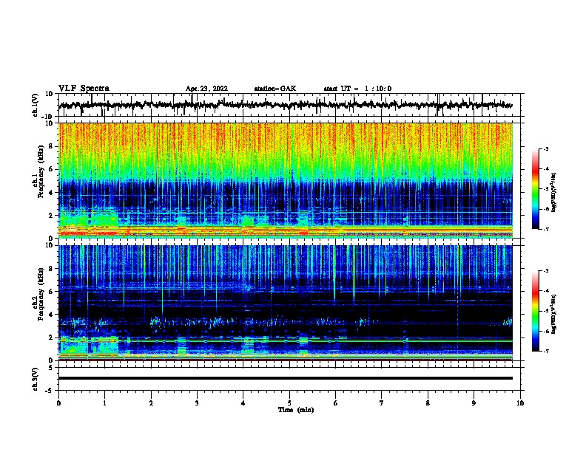Click time axis tick label "7"
The width and height of the screenshot is (586, 452).
click(382, 403)
